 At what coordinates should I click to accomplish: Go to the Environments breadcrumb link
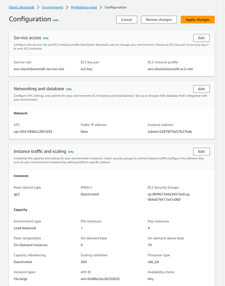(52, 7)
